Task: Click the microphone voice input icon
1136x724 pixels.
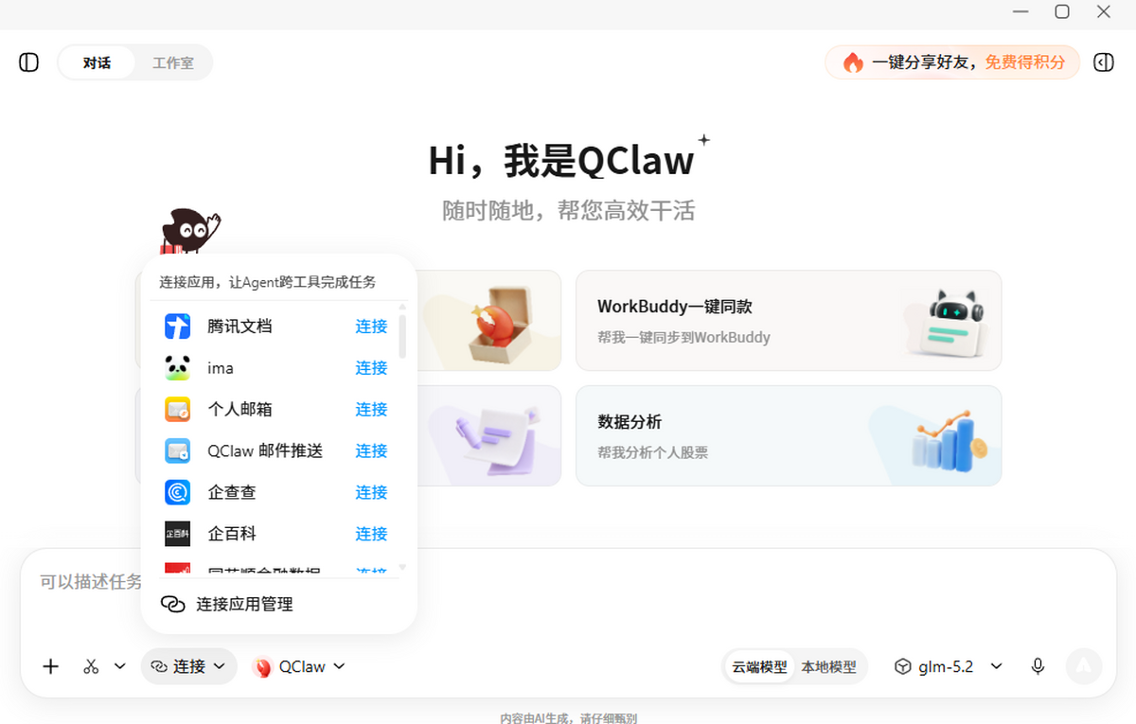Action: 1038,666
